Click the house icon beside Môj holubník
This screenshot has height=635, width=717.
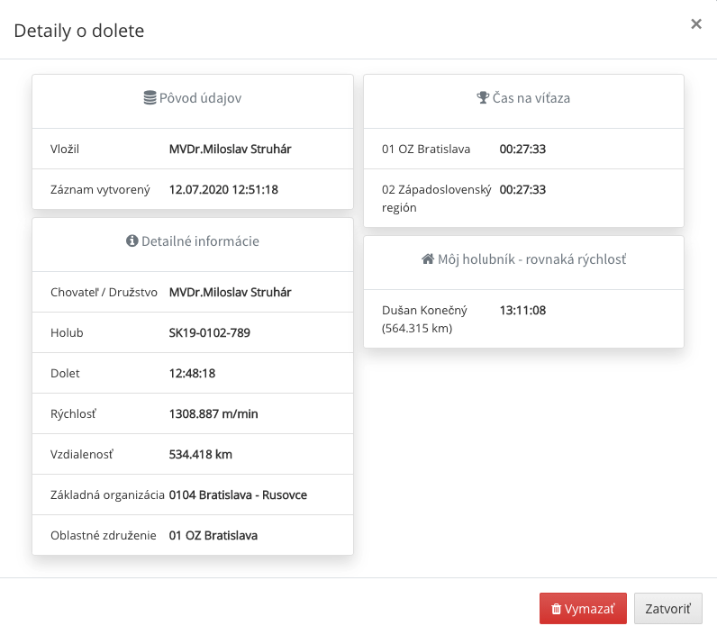click(x=428, y=259)
